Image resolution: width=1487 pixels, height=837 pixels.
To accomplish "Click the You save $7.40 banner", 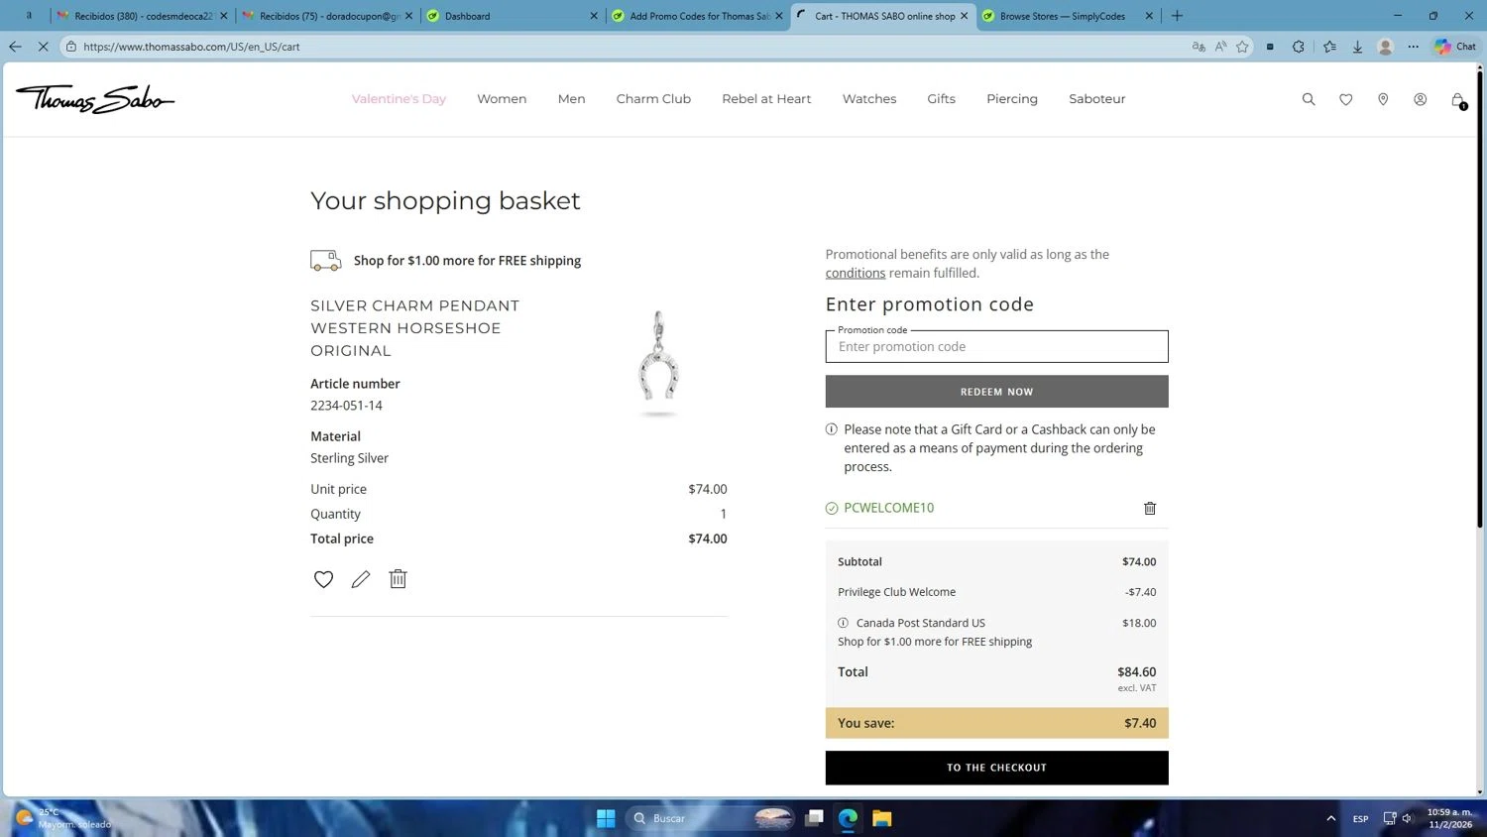I will click(996, 723).
